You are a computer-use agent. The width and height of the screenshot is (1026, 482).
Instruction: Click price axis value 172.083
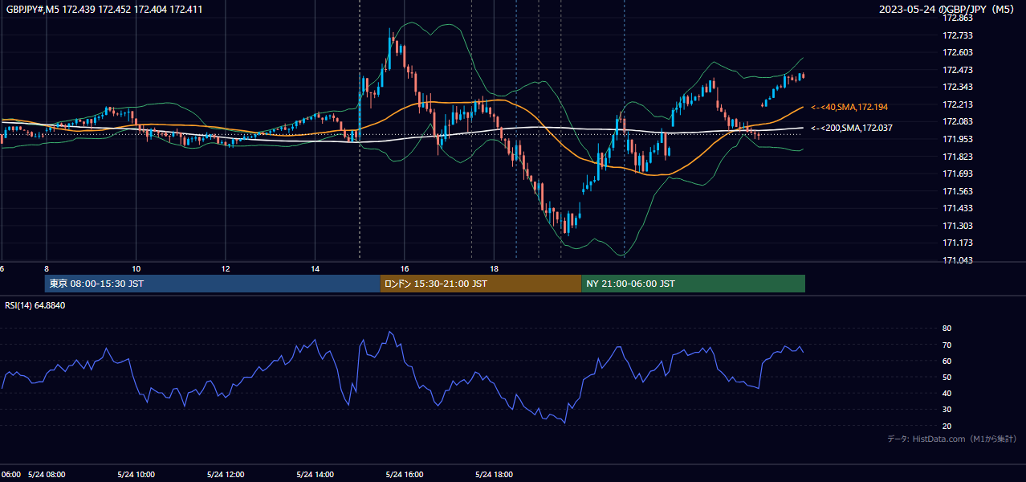(957, 121)
